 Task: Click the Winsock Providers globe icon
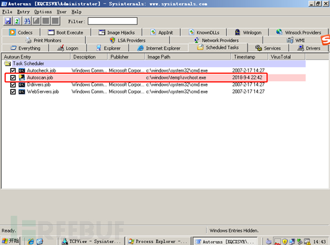pyautogui.click(x=279, y=32)
